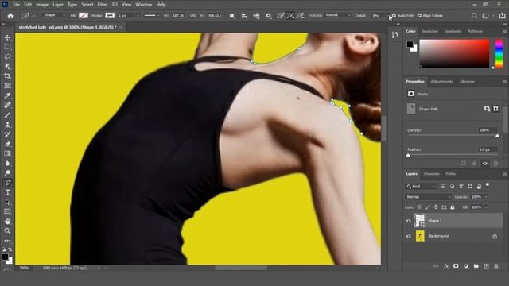
Task: Open the layer Fill dropdown arrow
Action: click(486, 207)
